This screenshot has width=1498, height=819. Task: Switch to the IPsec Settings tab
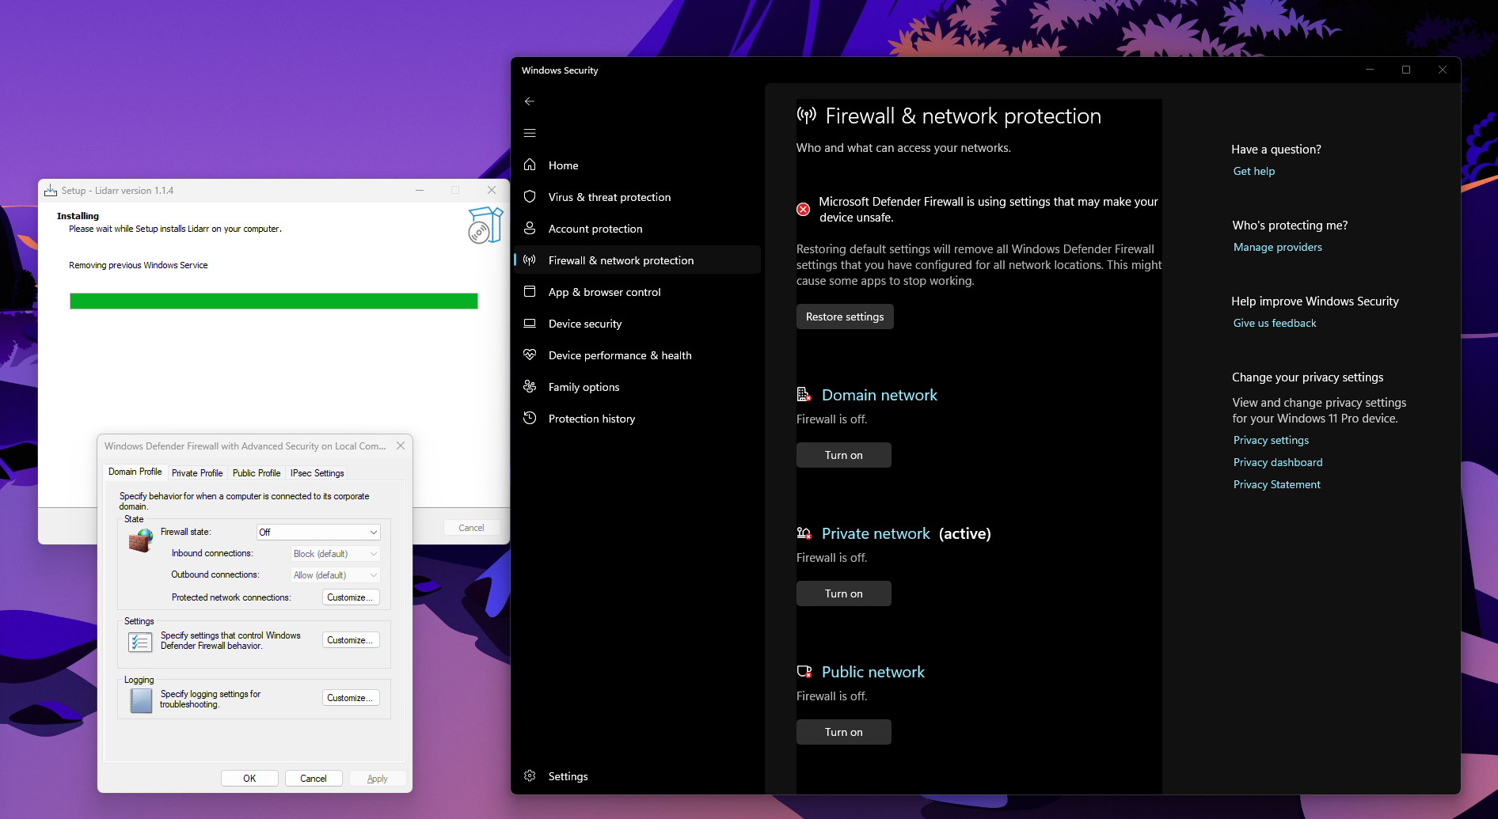pyautogui.click(x=316, y=472)
